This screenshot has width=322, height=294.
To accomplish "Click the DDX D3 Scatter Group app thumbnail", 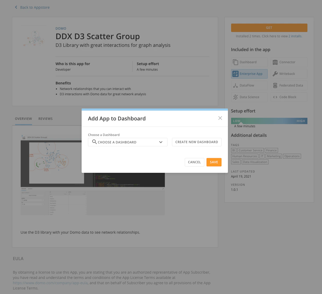I will [34, 38].
